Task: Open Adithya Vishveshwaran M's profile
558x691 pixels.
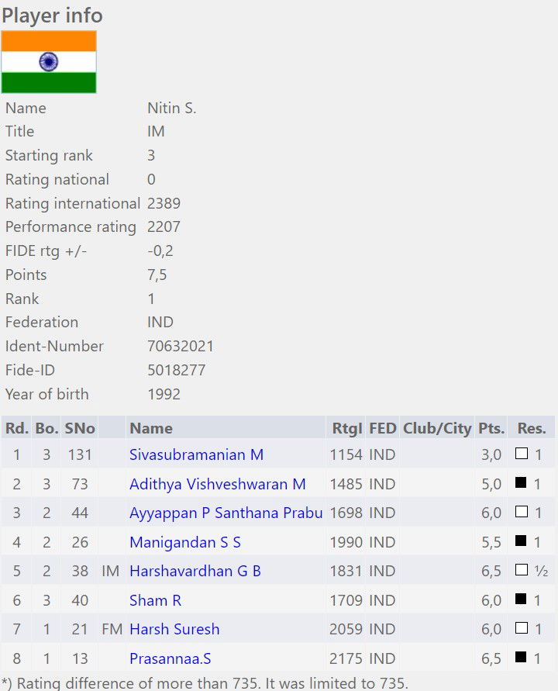Action: [217, 484]
